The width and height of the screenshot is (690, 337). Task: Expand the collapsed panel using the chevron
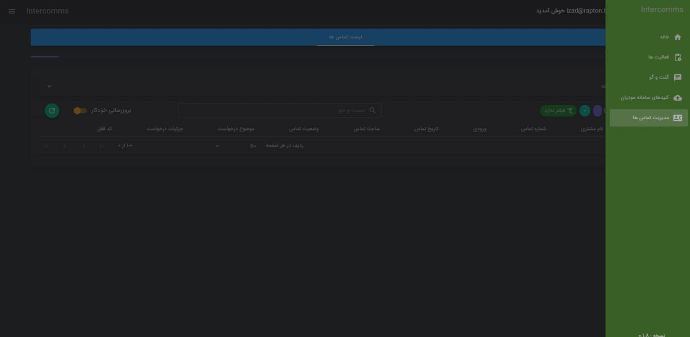[x=49, y=86]
